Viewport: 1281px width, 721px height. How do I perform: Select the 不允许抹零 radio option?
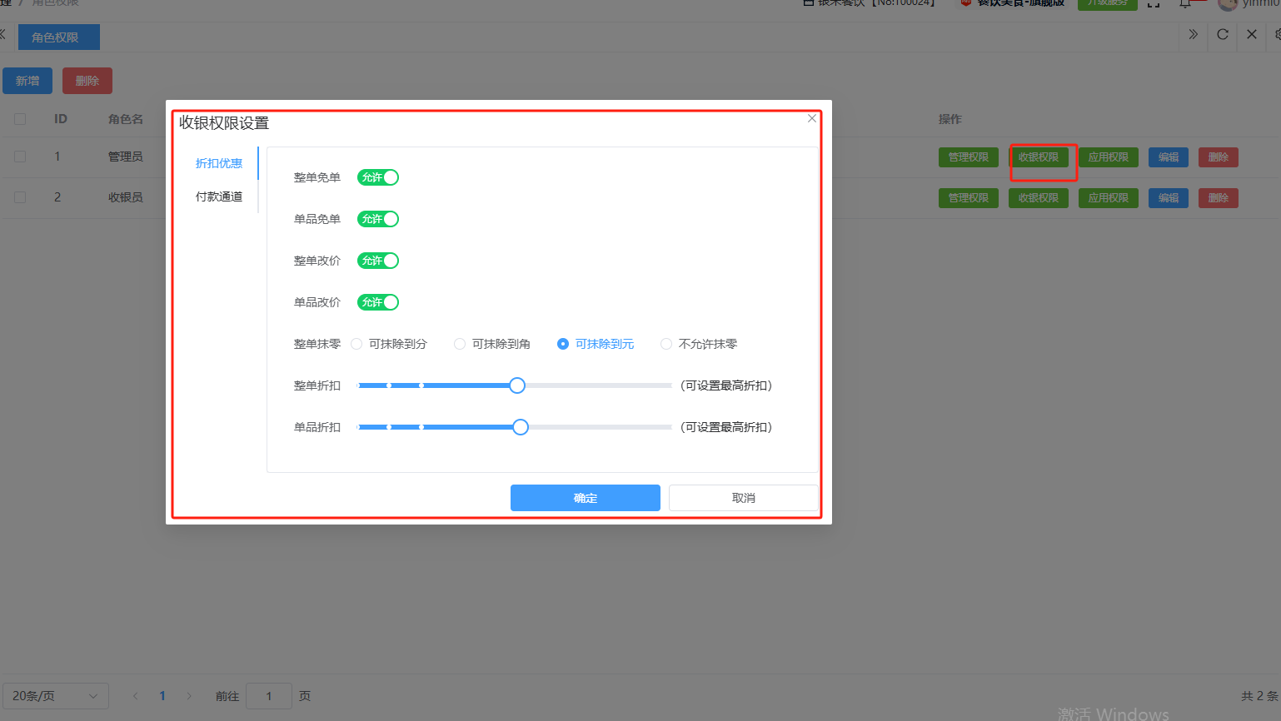[666, 344]
